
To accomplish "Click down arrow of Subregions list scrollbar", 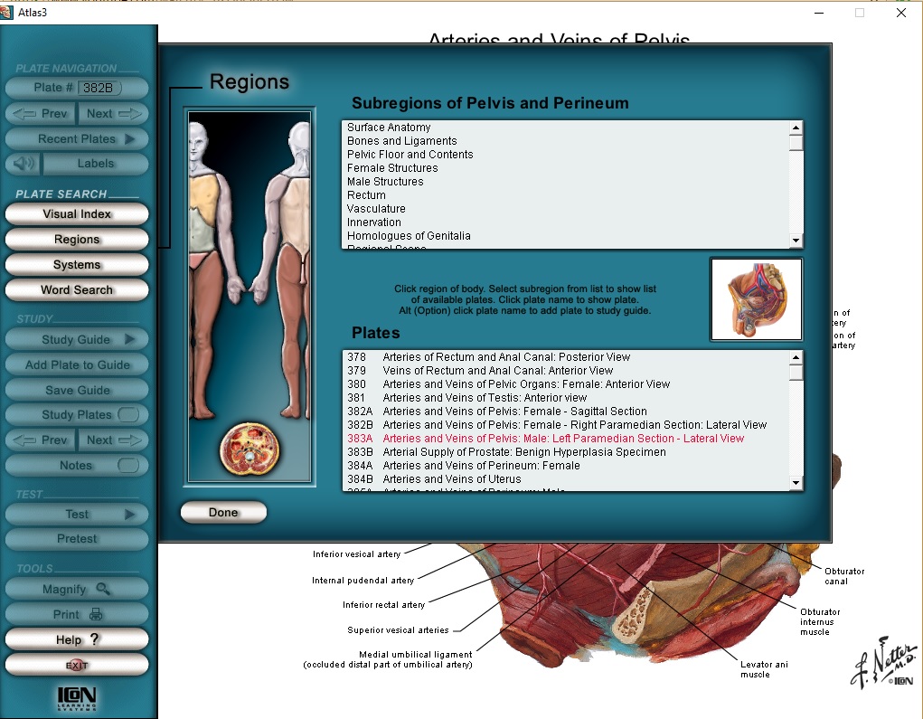I will 796,241.
